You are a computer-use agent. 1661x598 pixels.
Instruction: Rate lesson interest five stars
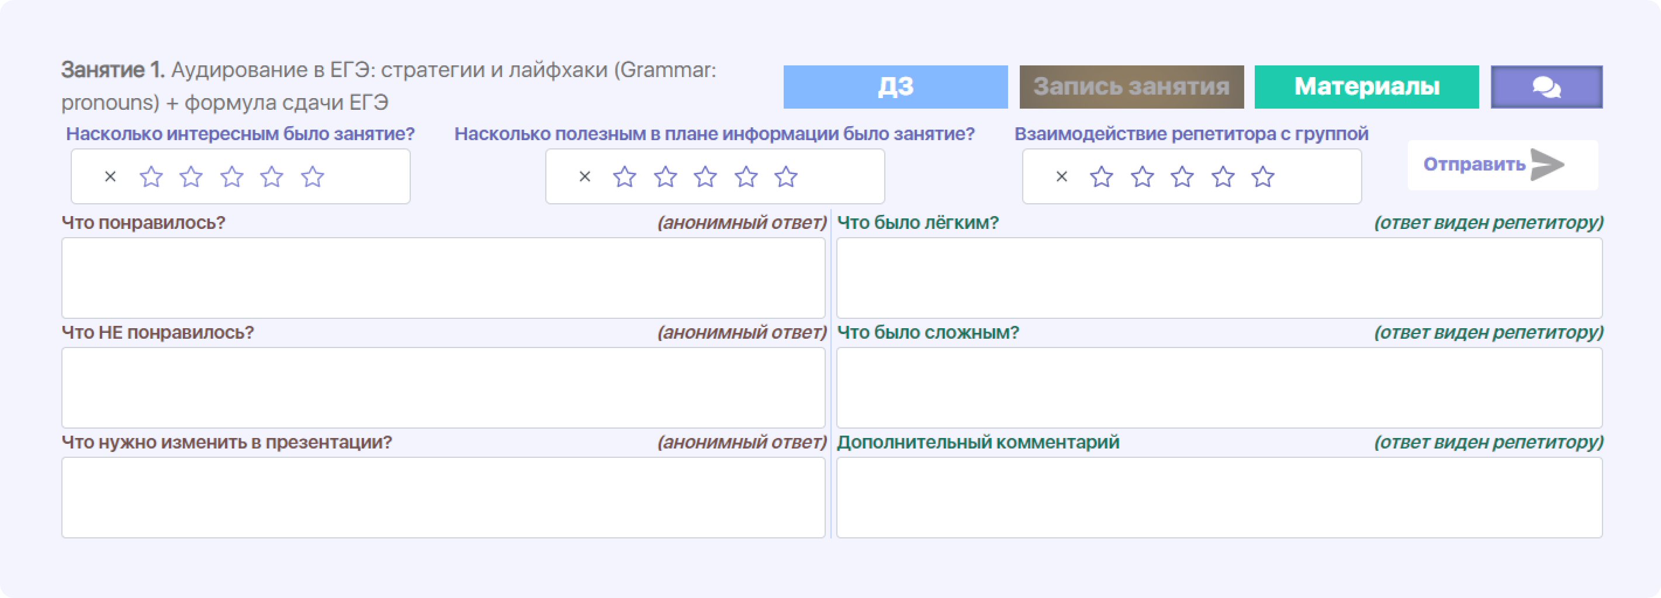[313, 176]
